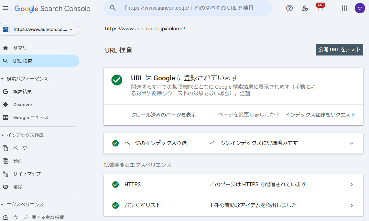Click the pages icon beside ページ

click(5, 148)
